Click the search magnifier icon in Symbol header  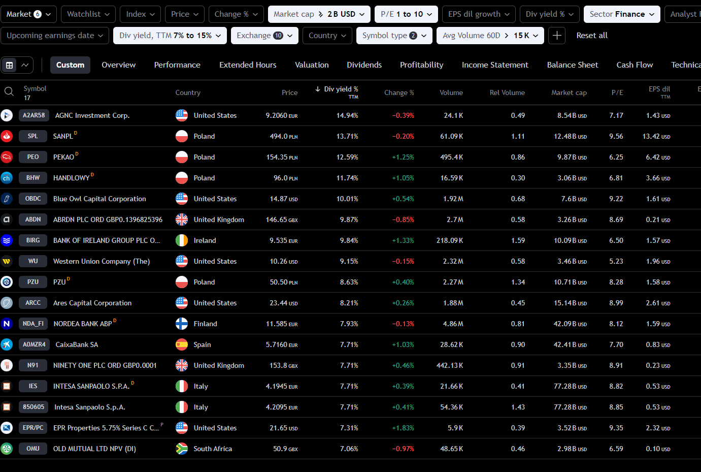[9, 92]
